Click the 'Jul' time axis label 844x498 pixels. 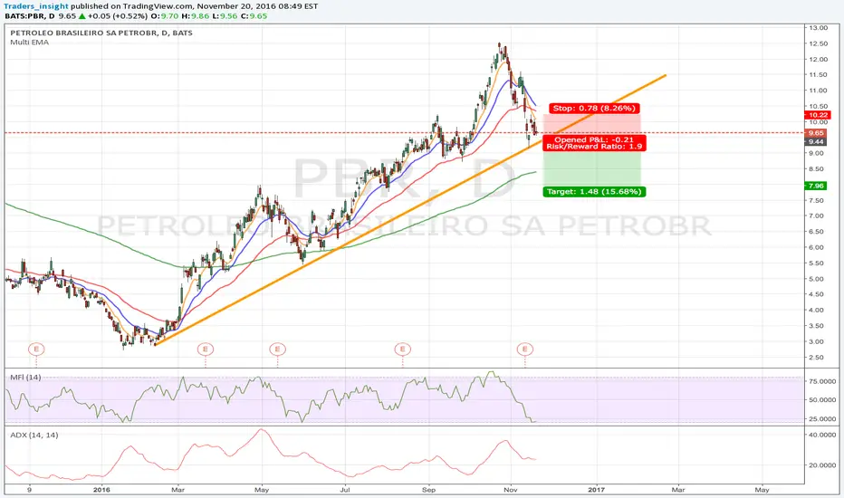point(345,490)
